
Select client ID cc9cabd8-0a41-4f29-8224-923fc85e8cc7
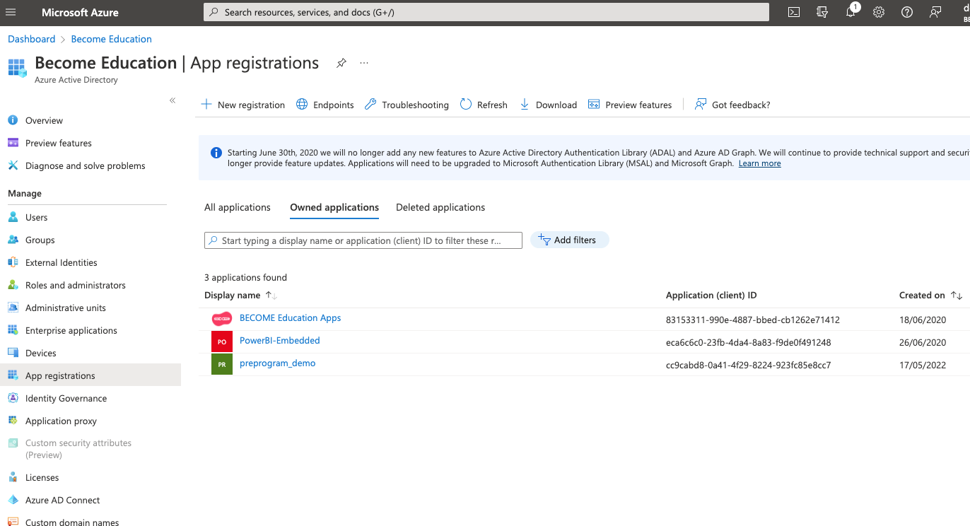(749, 365)
